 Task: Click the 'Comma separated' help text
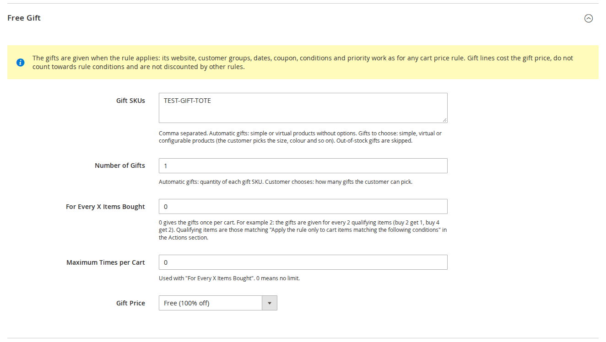point(300,137)
